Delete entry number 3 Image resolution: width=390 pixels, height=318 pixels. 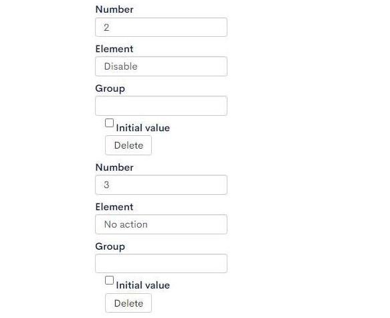(x=128, y=303)
